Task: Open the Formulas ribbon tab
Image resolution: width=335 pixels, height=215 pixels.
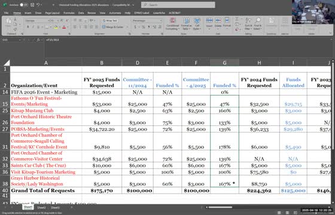Action: (x=69, y=13)
